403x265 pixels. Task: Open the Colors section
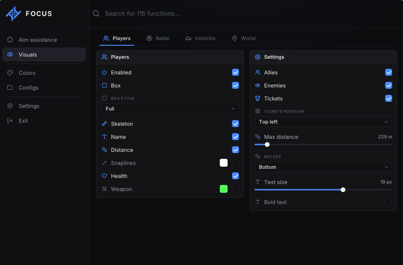[44, 73]
